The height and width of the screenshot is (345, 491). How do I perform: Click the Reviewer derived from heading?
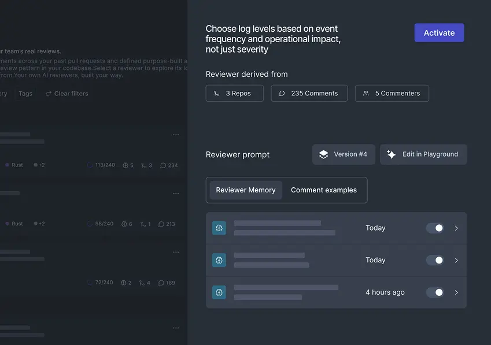pyautogui.click(x=247, y=74)
